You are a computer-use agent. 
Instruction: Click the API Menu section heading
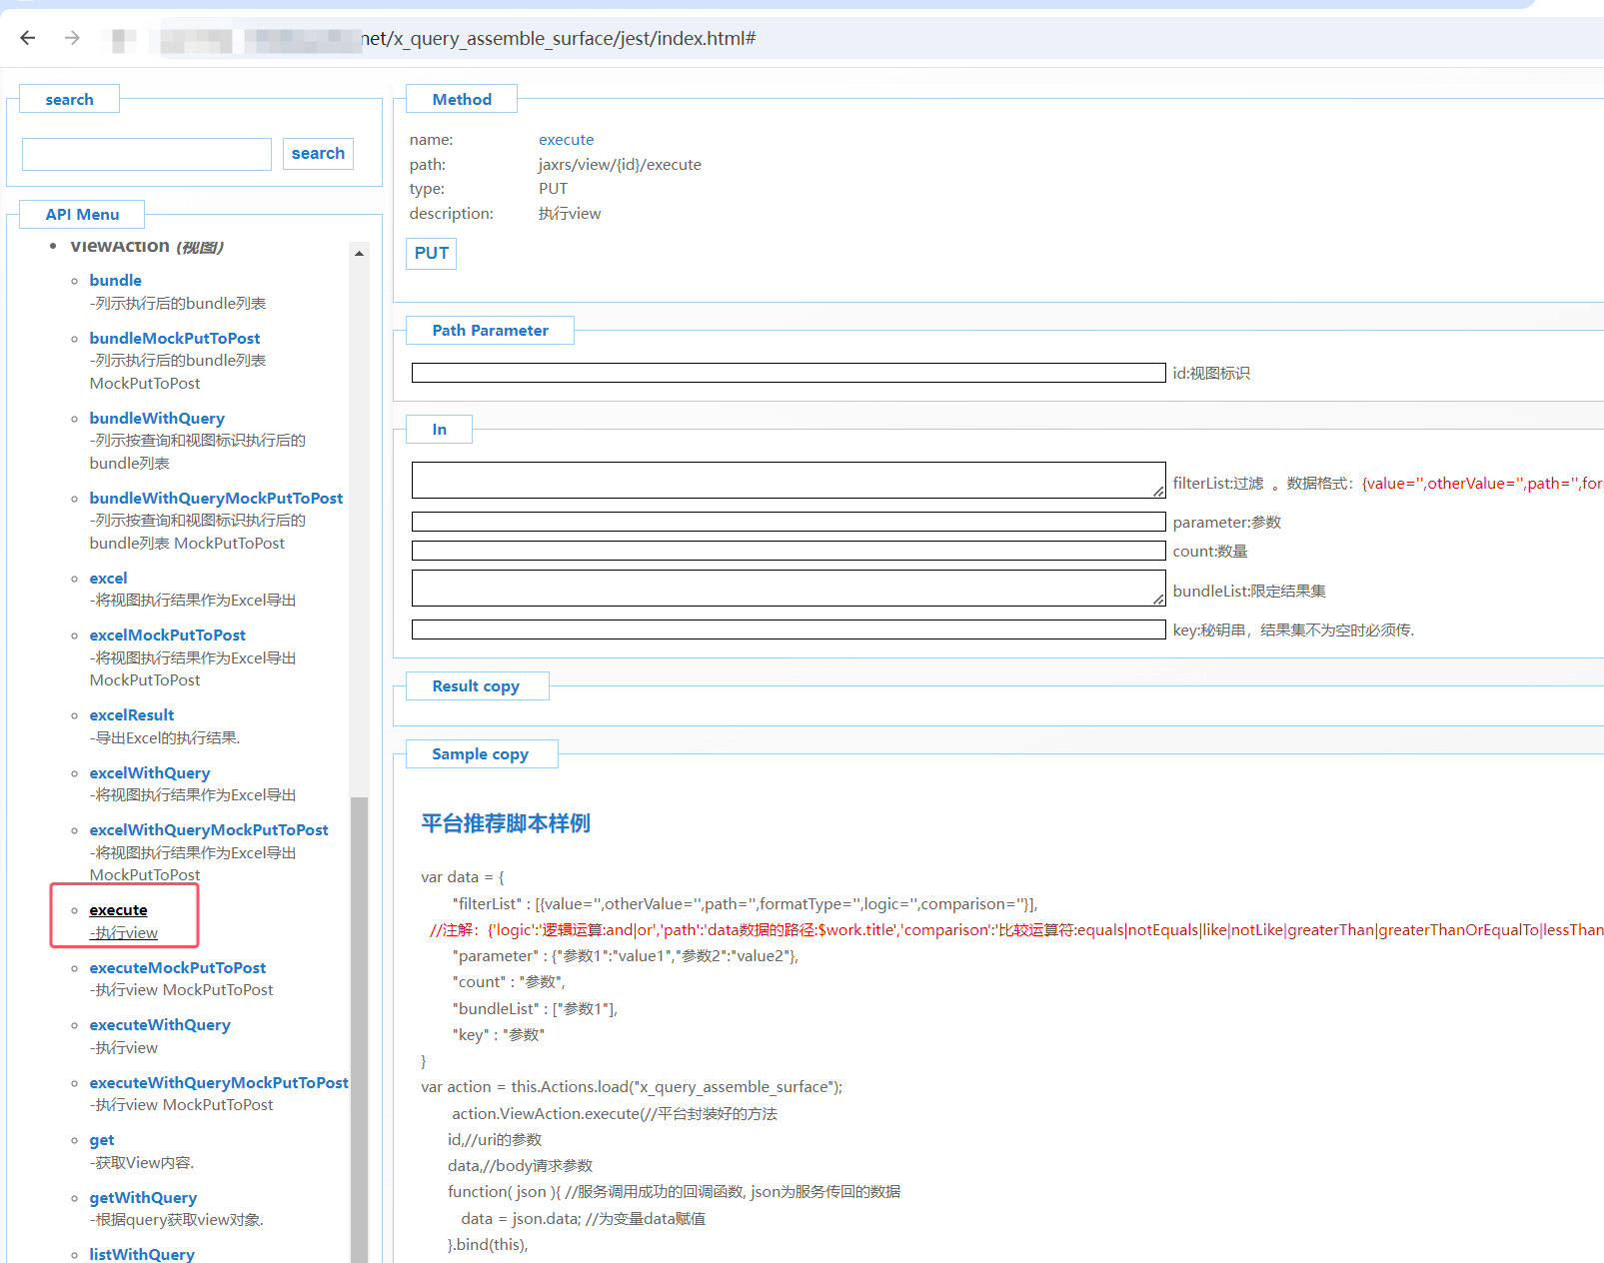click(82, 215)
